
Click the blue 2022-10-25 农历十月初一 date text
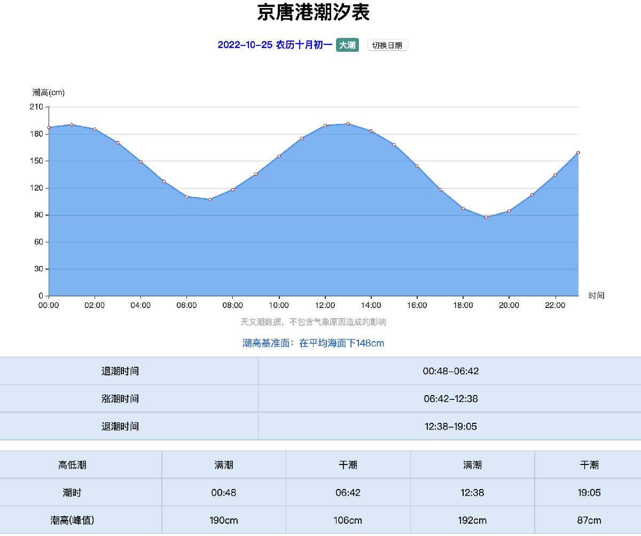(x=275, y=45)
